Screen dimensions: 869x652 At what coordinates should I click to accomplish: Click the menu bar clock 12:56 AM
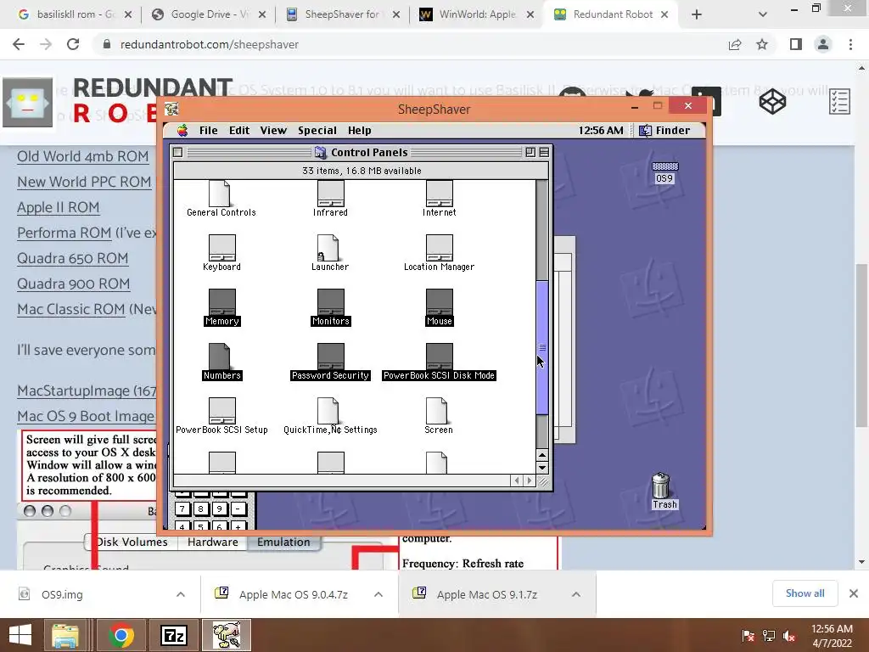click(x=601, y=130)
